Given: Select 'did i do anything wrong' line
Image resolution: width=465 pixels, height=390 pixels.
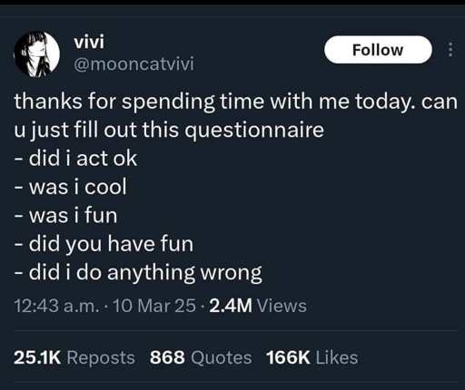Looking at the screenshot, I should click(x=138, y=273).
